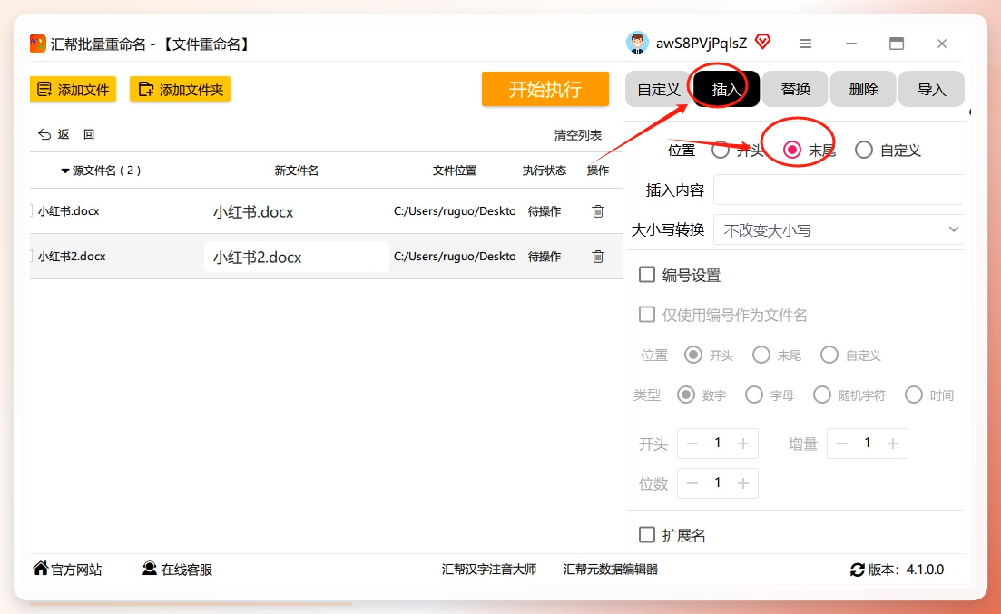
Task: Click the 添加文件夹 button
Action: tap(180, 90)
